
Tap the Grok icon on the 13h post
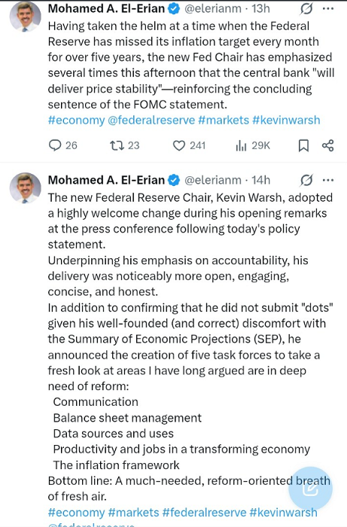point(306,9)
